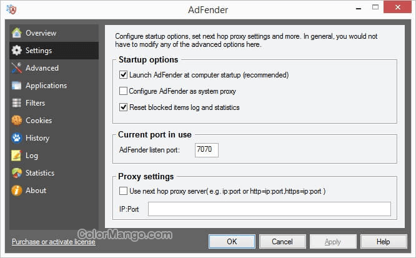The height and width of the screenshot is (258, 416).
Task: Open the Overview section
Action: point(41,33)
